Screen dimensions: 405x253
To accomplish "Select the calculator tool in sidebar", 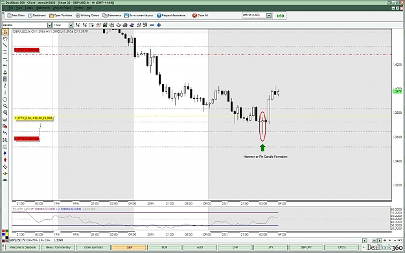I will [x=5, y=79].
